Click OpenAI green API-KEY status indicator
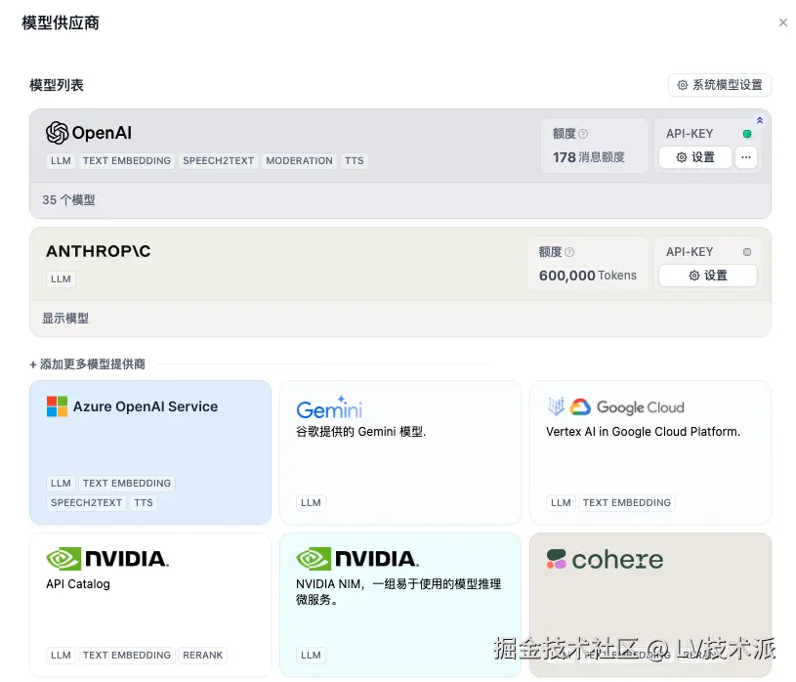 (747, 134)
